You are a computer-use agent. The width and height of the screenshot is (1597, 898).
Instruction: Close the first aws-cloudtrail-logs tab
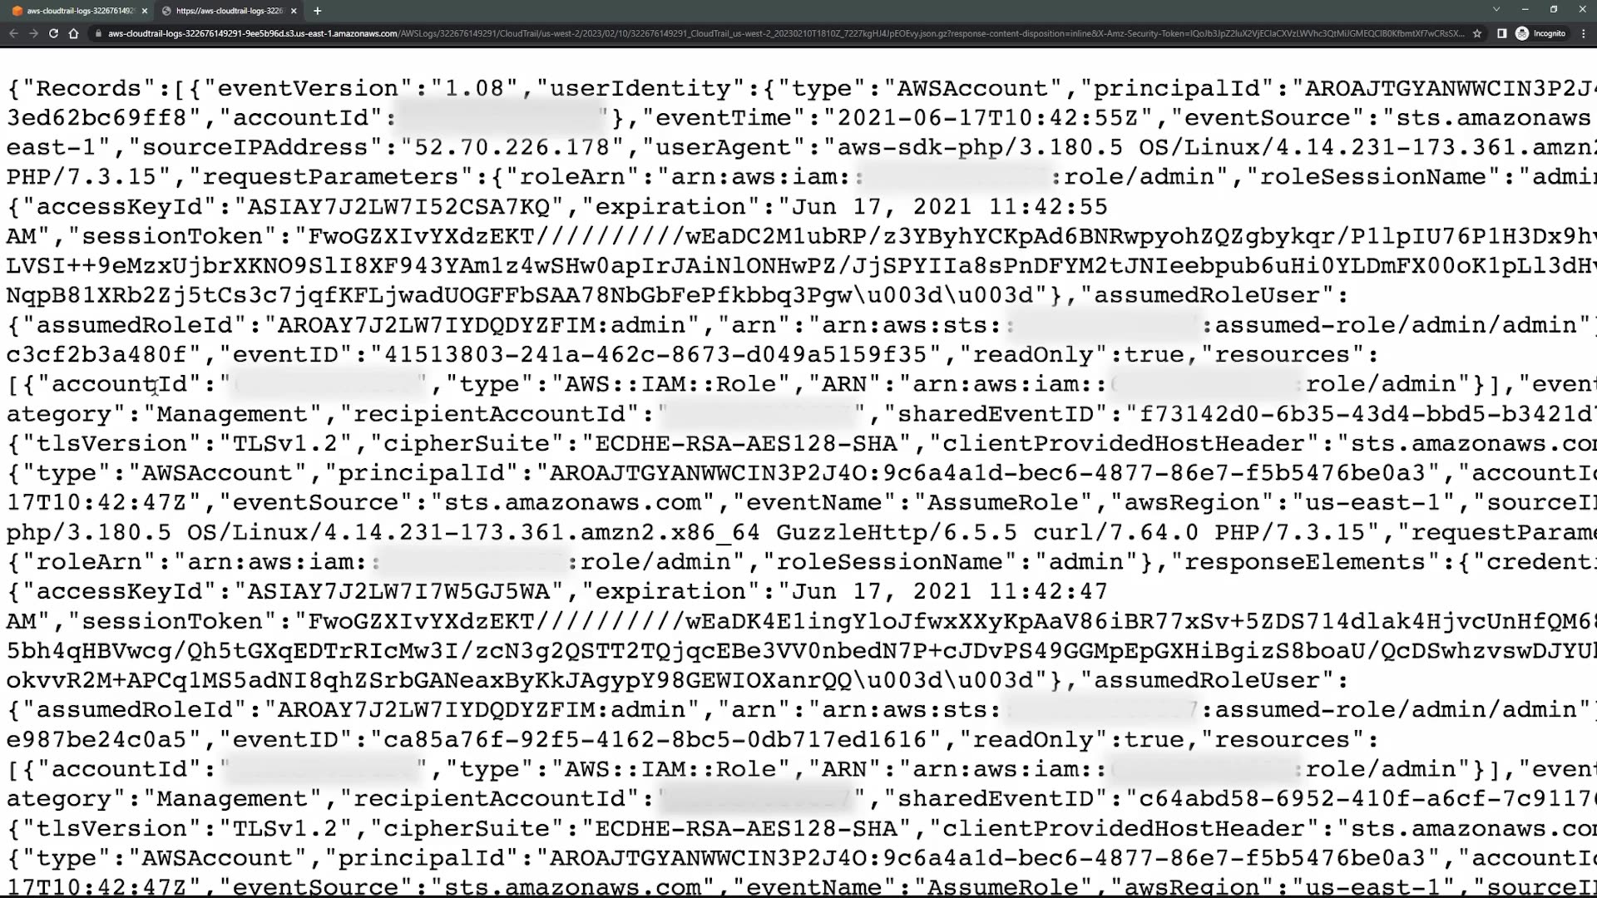pyautogui.click(x=145, y=11)
